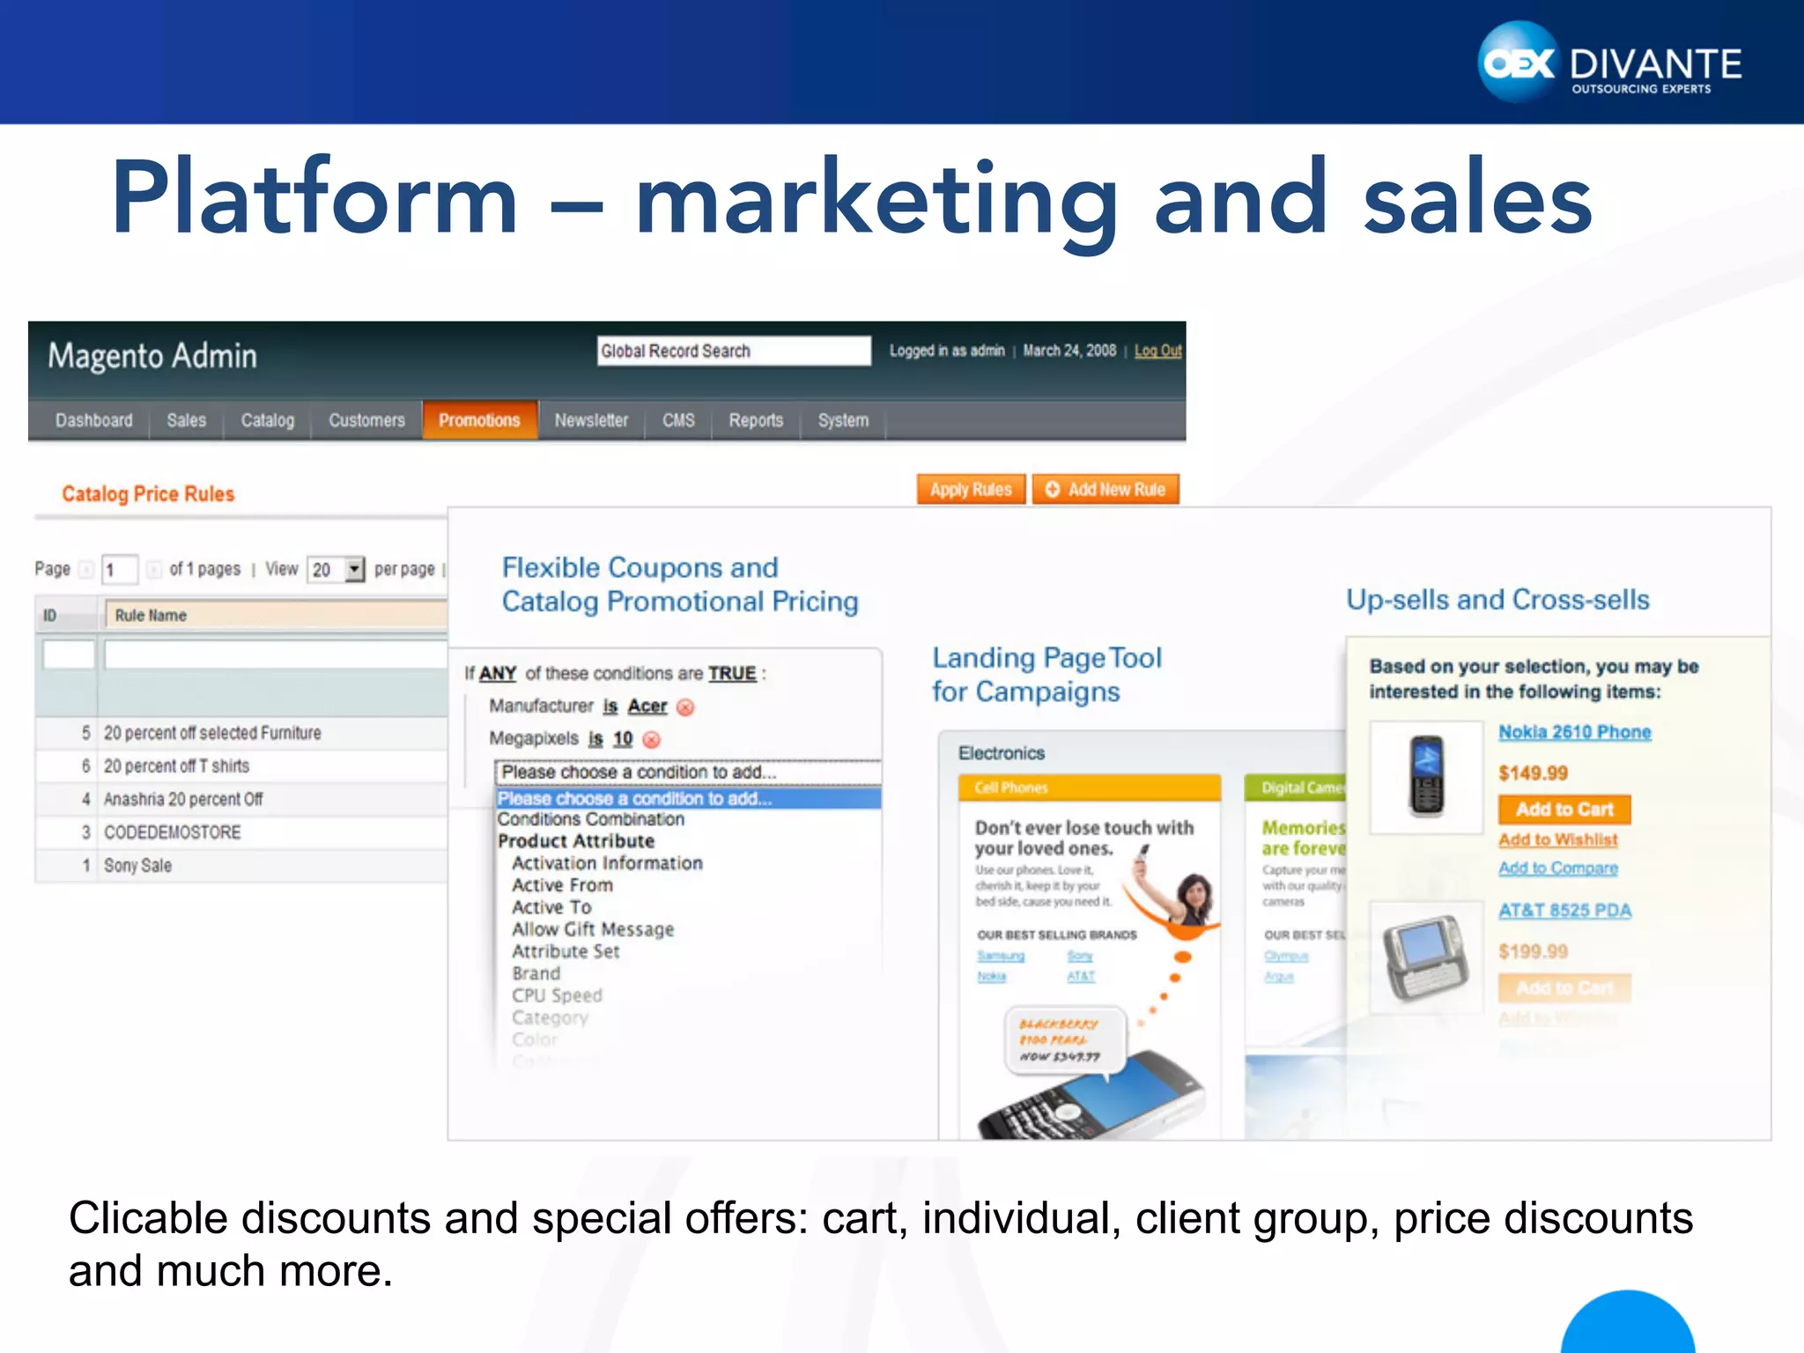Click the Nokia 2610 phone thumbnail
Image resolution: width=1804 pixels, height=1353 pixels.
(1427, 776)
